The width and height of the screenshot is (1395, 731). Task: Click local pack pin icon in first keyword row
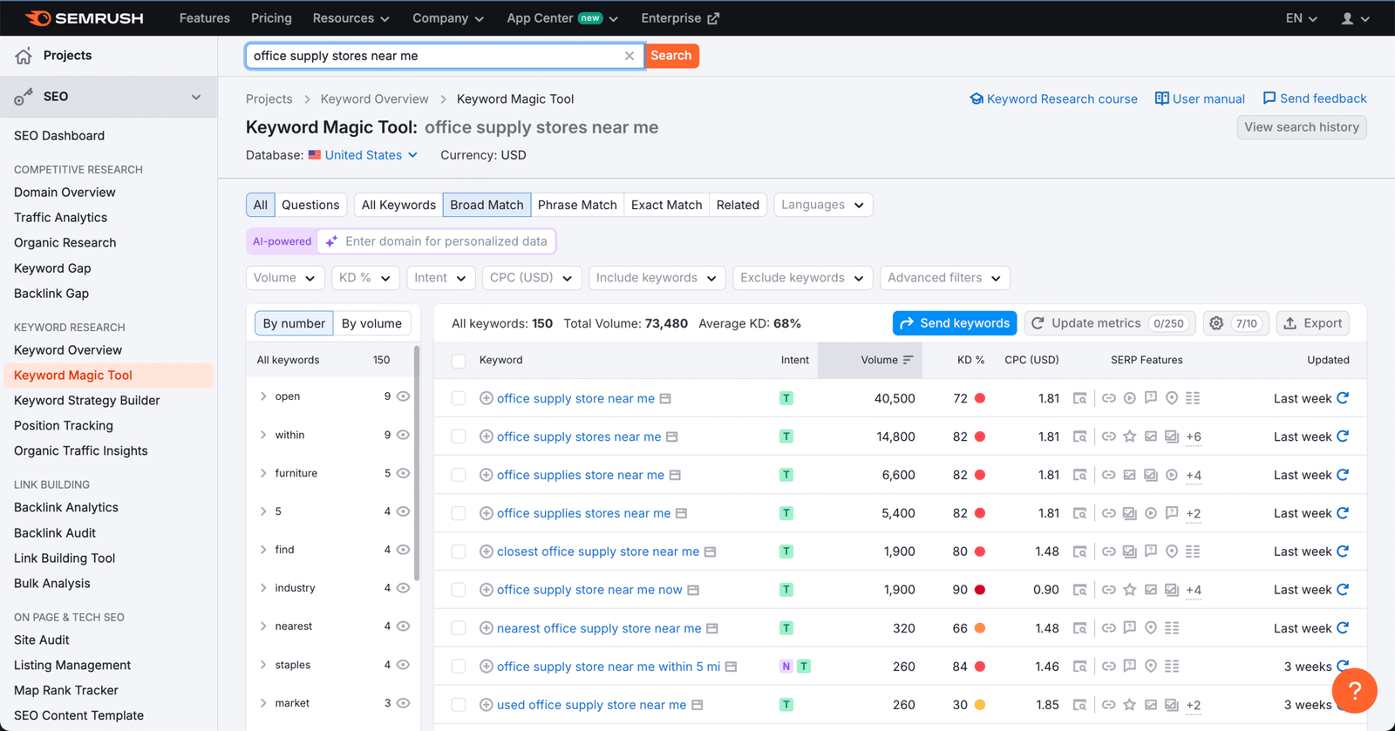tap(1172, 398)
